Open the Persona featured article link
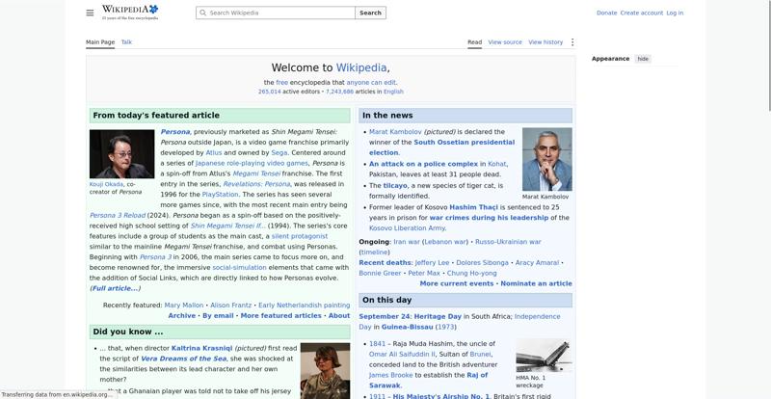771x399 pixels. (175, 132)
